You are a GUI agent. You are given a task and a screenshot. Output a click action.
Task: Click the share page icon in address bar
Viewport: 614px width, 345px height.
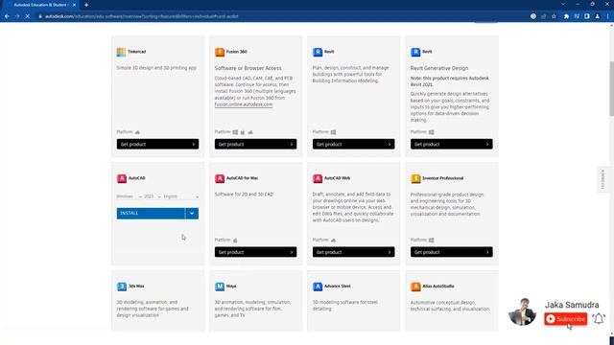pyautogui.click(x=544, y=16)
